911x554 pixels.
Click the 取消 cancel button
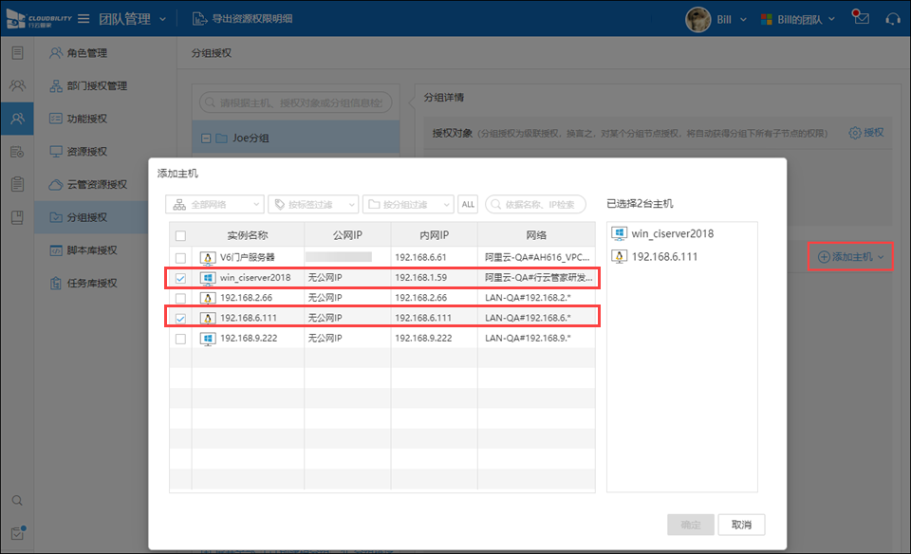[x=741, y=525]
